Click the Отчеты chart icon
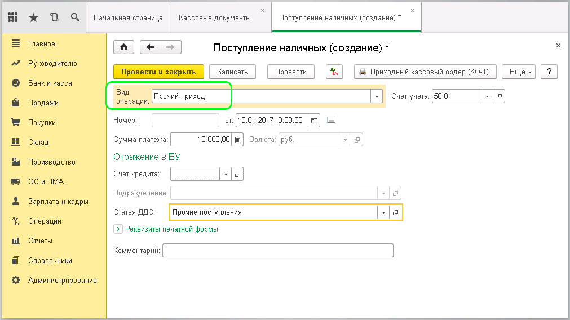Viewport: 570px width, 320px height. pos(16,241)
